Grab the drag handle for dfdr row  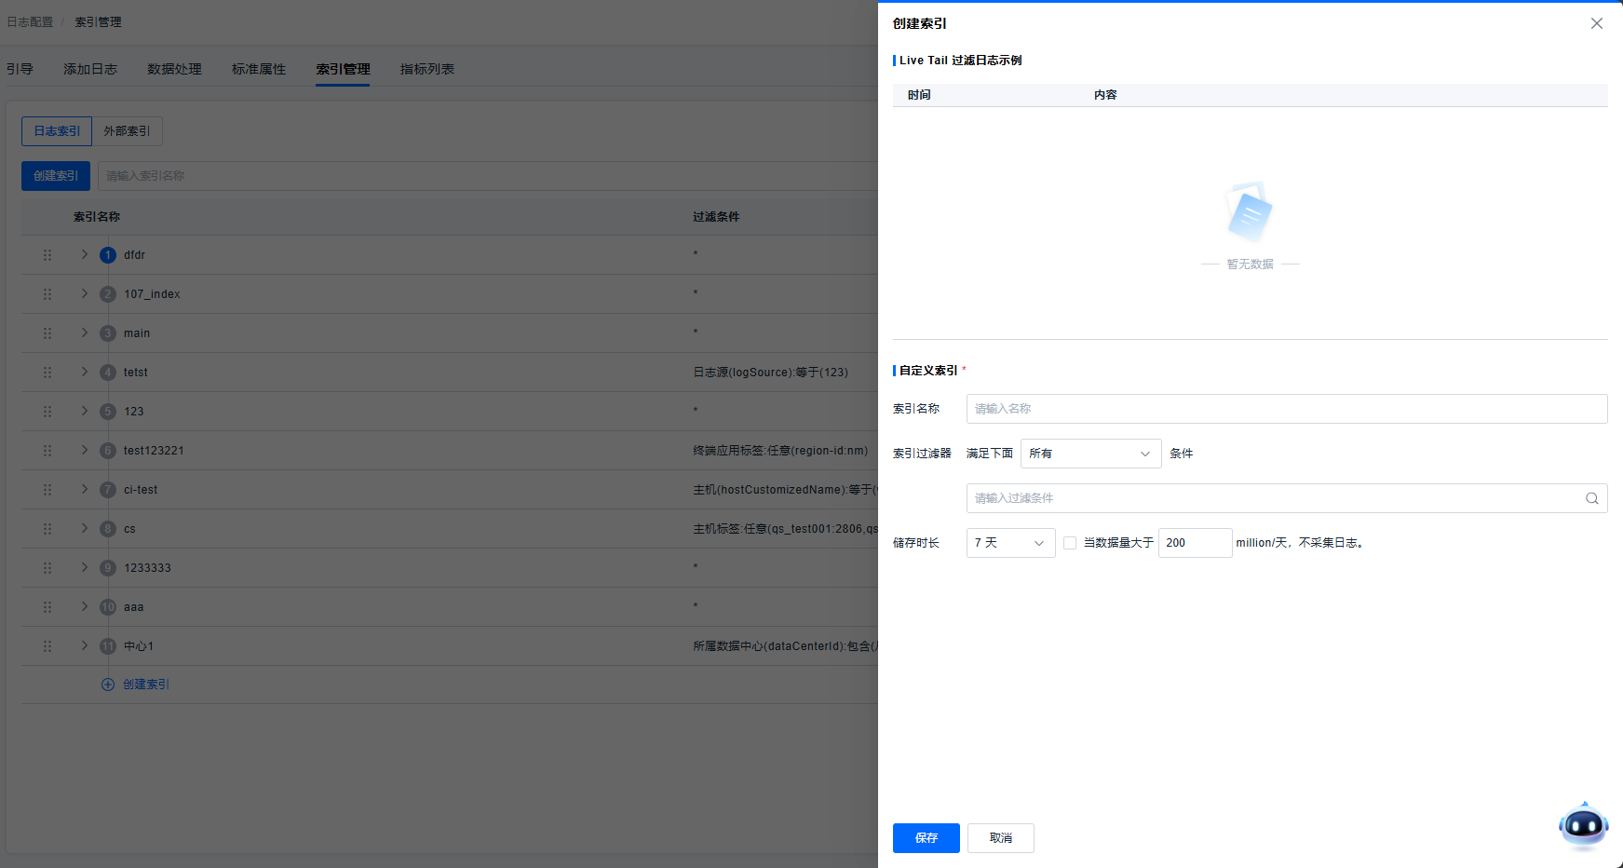(47, 255)
